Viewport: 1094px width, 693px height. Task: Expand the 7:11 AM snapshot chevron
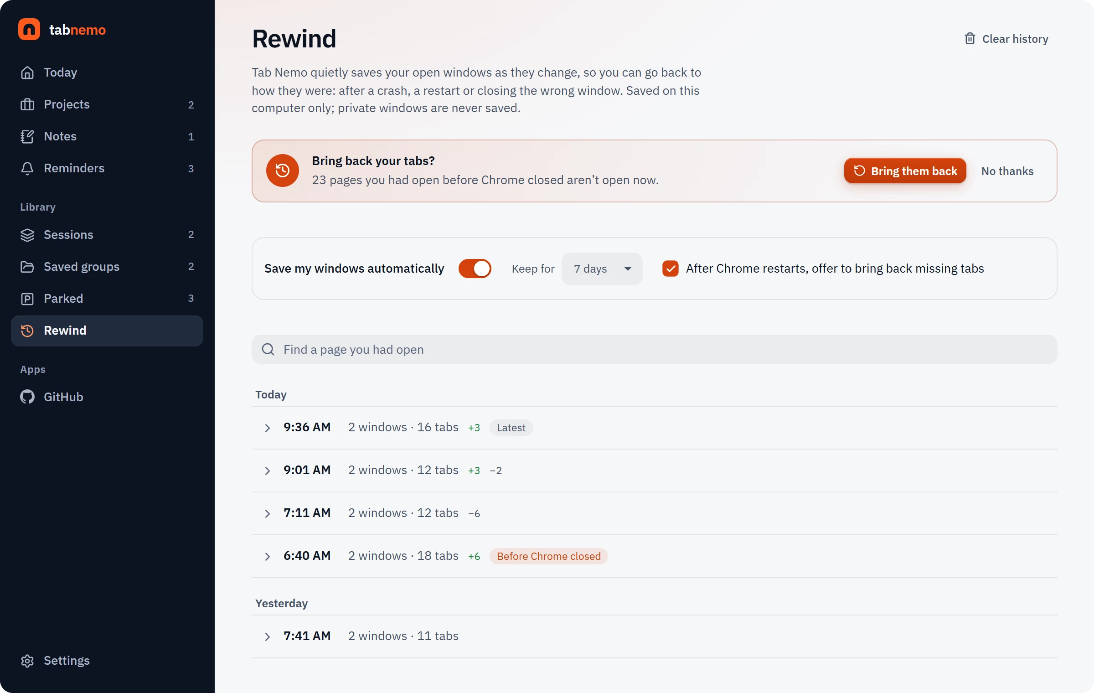pyautogui.click(x=268, y=513)
